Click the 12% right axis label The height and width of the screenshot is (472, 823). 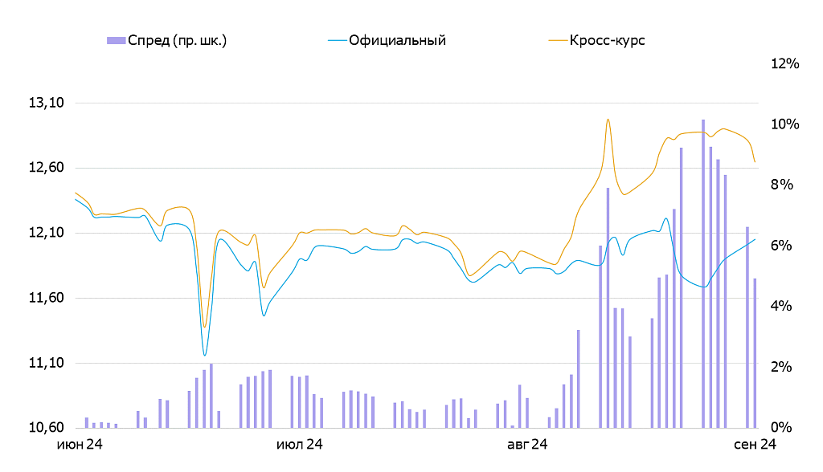point(784,63)
